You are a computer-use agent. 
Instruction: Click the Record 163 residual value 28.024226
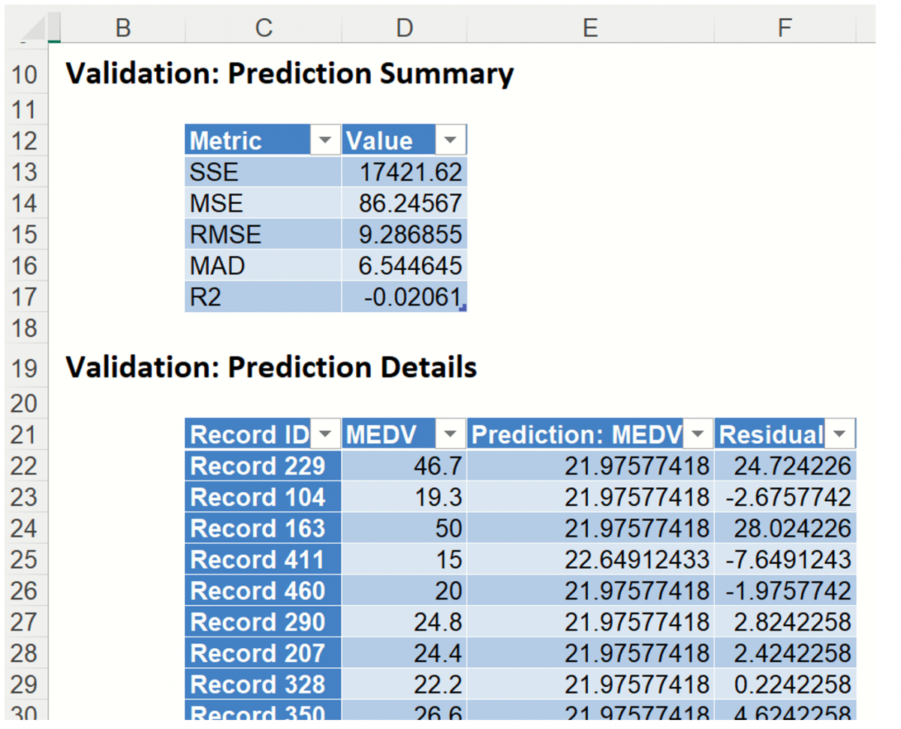[x=785, y=528]
